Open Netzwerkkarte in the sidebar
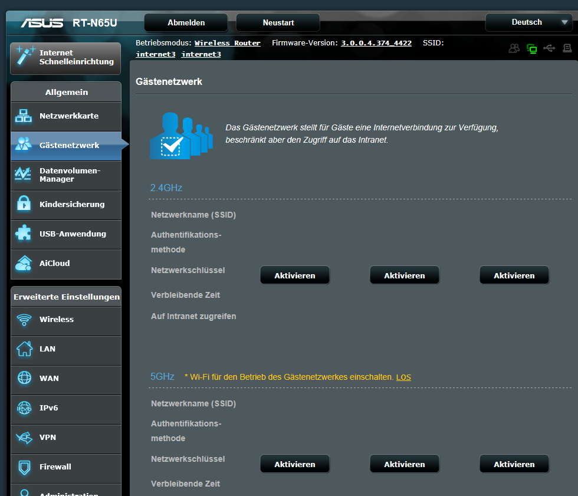578x496 pixels. (x=68, y=116)
